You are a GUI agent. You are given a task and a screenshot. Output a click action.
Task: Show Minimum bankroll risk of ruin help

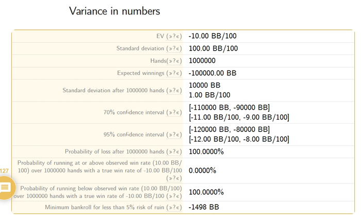tap(174, 207)
